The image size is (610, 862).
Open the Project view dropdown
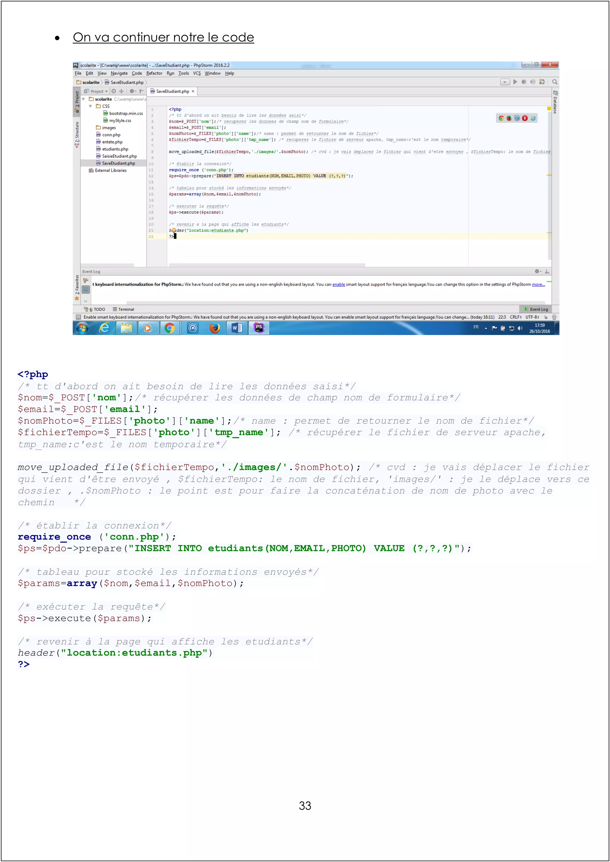97,91
